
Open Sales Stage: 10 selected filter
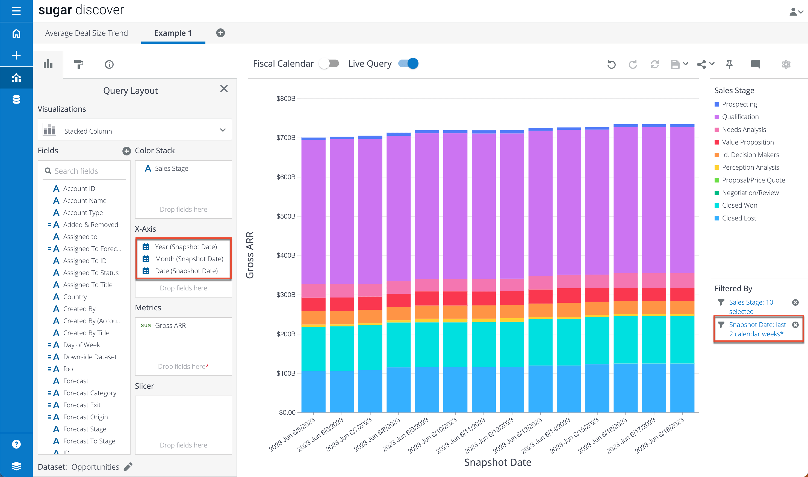click(x=751, y=307)
